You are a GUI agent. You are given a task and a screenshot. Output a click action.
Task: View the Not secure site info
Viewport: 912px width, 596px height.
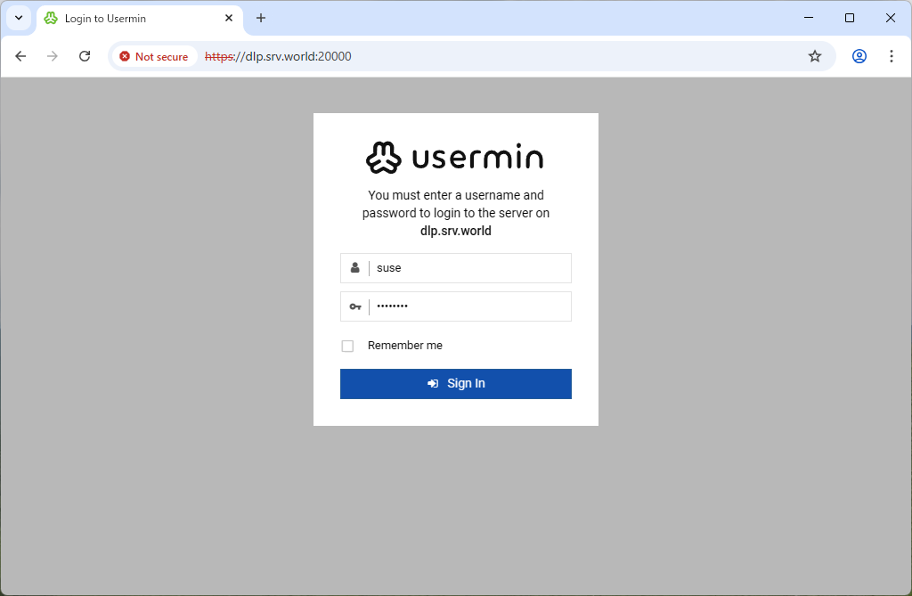(x=154, y=56)
